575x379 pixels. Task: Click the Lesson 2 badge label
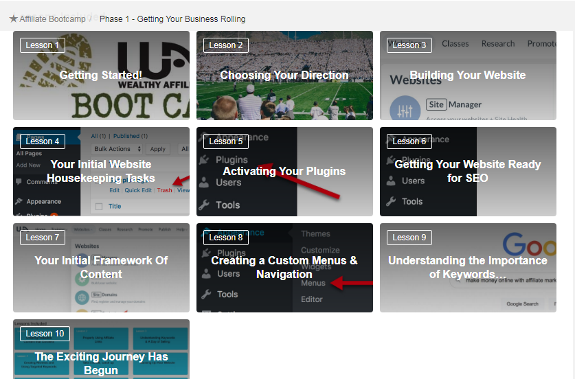coord(226,45)
